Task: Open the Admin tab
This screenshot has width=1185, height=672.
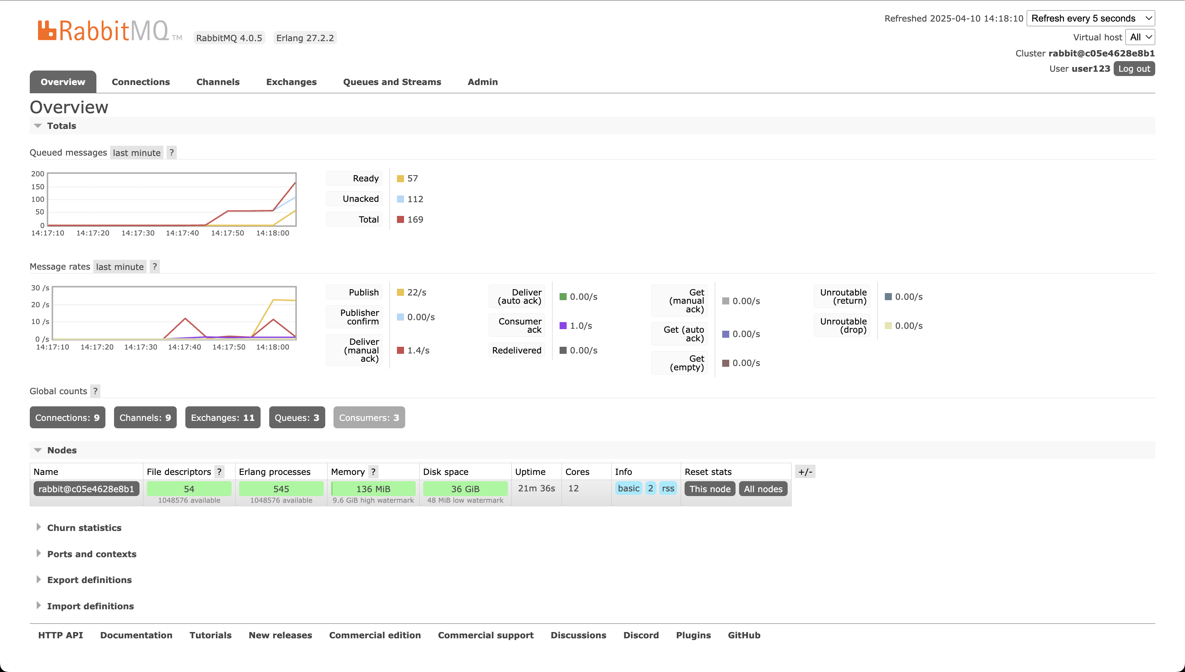Action: coord(482,82)
